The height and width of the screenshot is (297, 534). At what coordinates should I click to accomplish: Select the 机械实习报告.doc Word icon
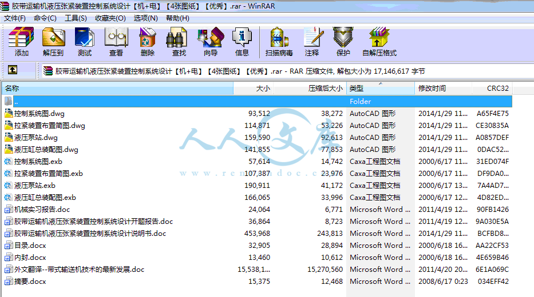9,209
